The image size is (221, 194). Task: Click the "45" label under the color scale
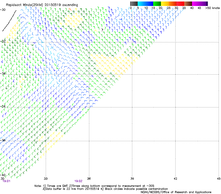tap(199, 8)
